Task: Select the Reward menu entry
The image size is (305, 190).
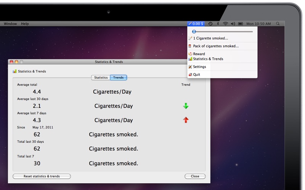Action: (x=222, y=54)
